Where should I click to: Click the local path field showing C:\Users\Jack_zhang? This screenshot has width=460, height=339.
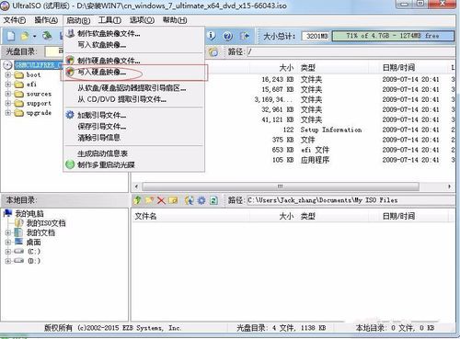click(351, 200)
